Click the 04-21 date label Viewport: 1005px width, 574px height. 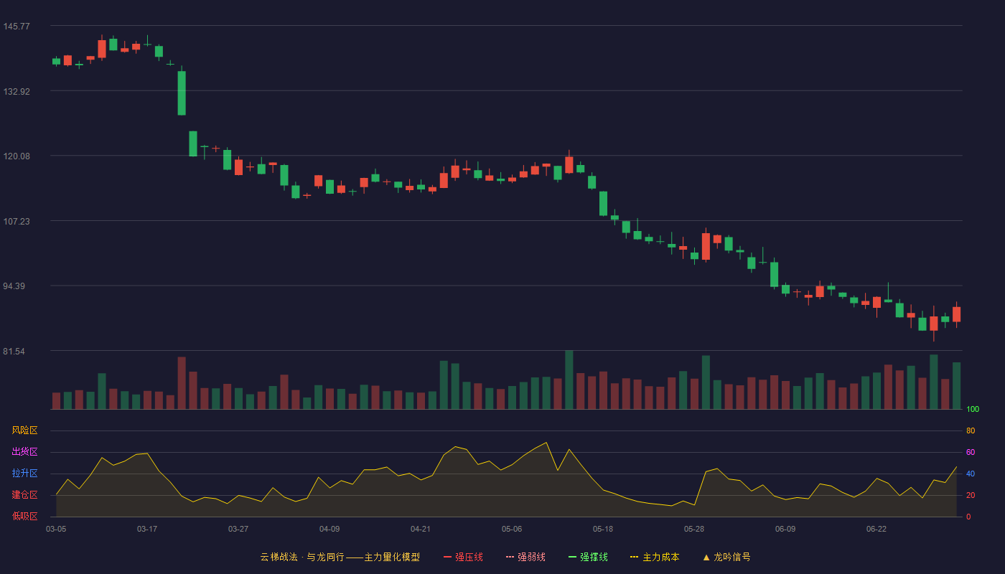coord(421,529)
